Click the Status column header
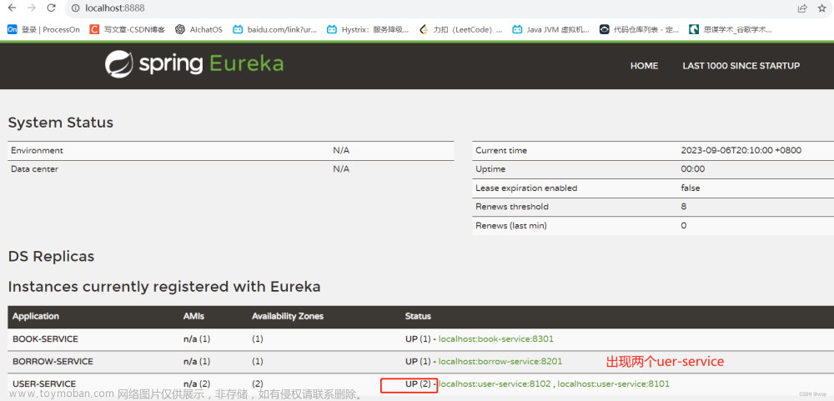Screen dimensions: 834x401 point(418,317)
